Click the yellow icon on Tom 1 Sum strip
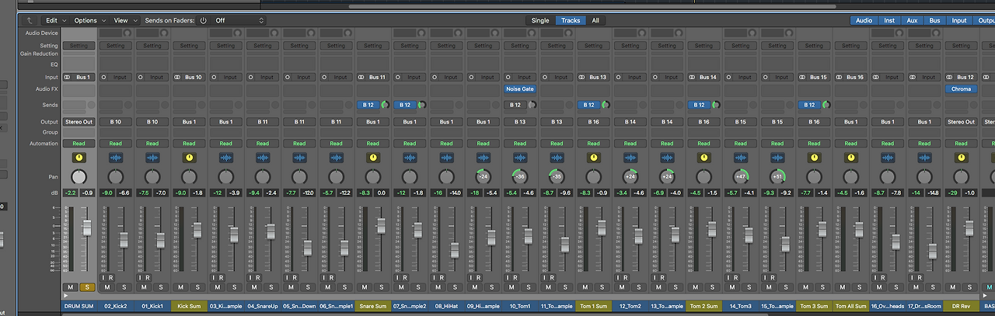 click(x=594, y=158)
